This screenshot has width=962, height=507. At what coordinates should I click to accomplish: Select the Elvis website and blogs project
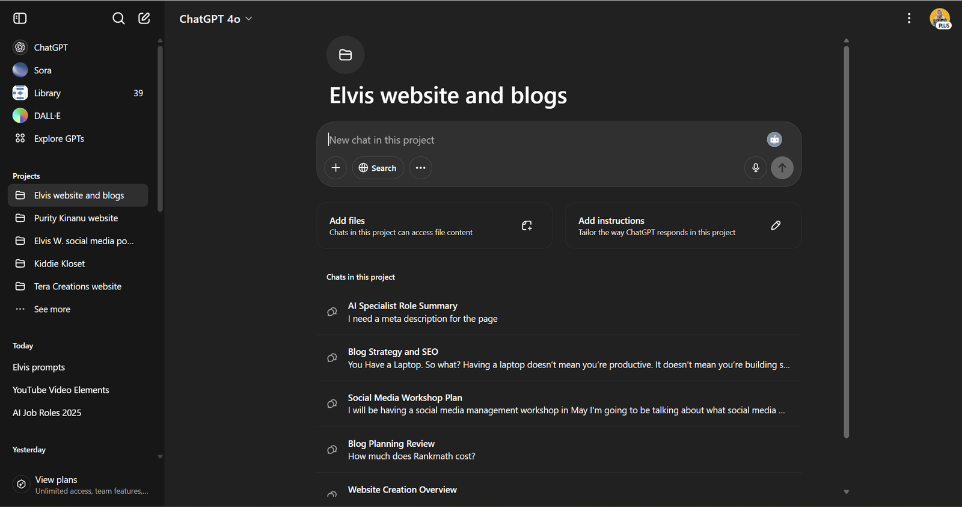click(x=78, y=195)
